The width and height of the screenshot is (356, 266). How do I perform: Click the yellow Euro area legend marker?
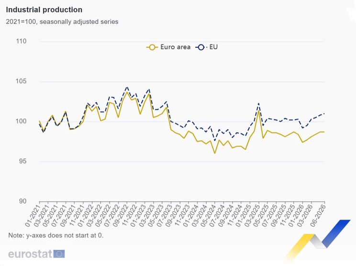click(x=152, y=47)
